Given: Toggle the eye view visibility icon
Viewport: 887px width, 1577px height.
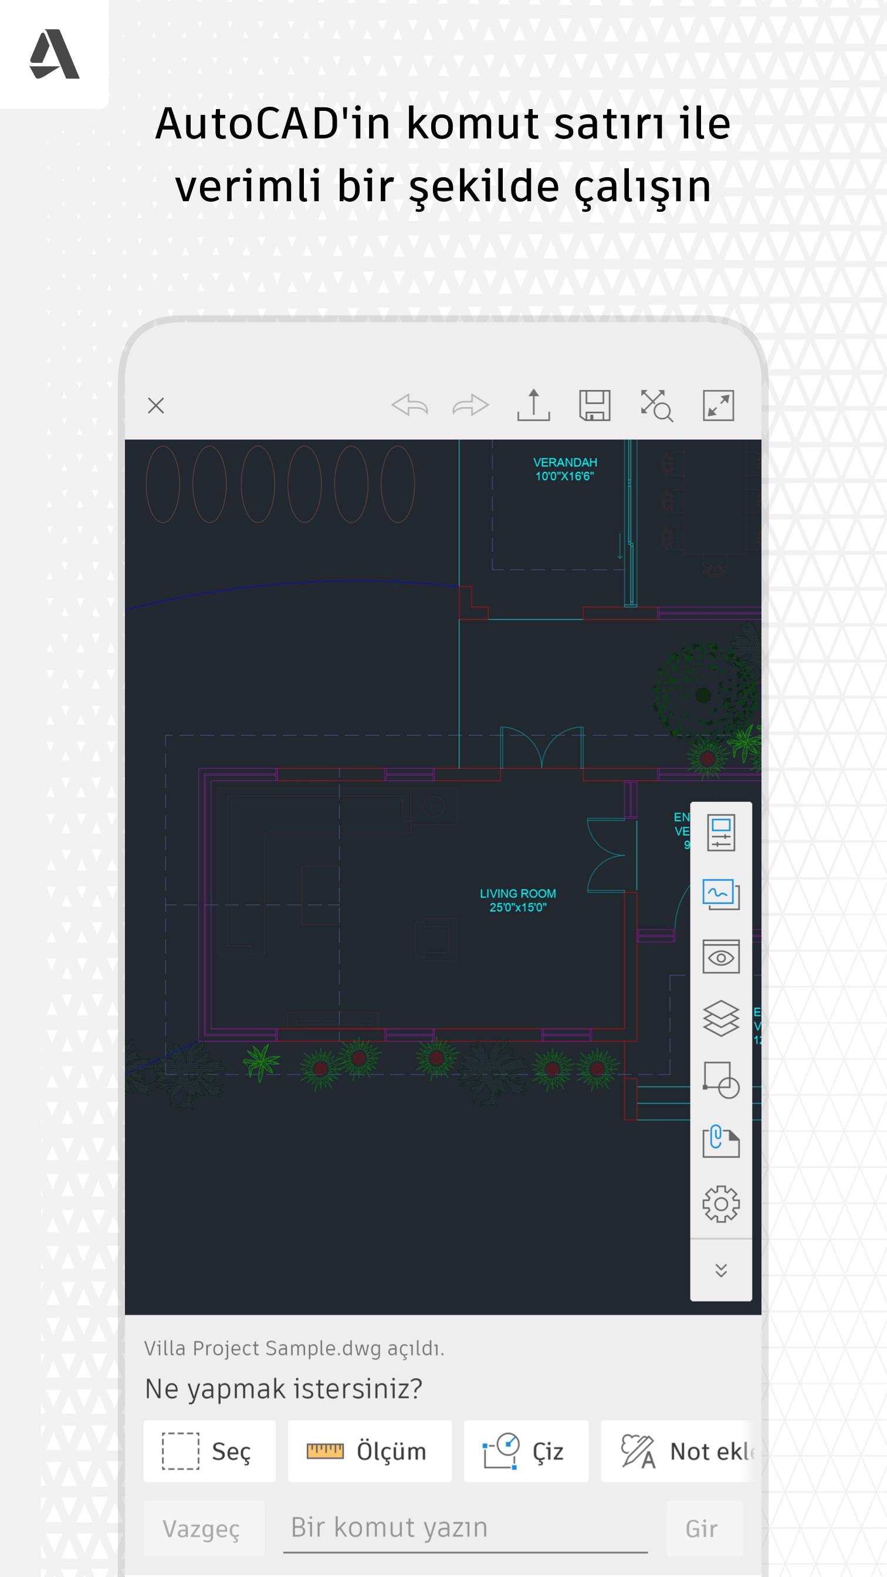Looking at the screenshot, I should [x=721, y=957].
